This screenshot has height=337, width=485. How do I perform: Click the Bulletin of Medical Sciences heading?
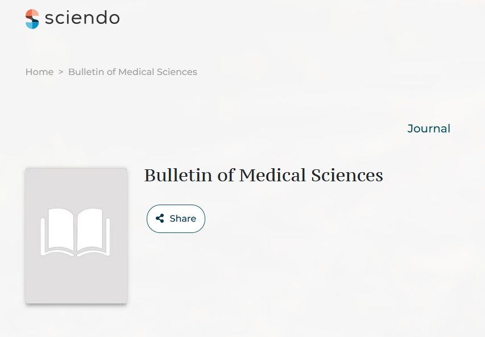coord(263,175)
